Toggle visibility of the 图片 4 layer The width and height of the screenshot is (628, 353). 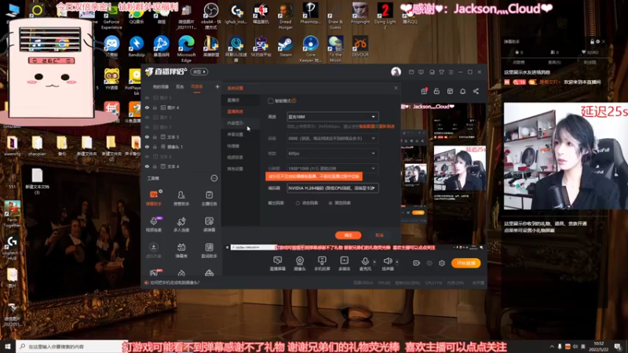tap(147, 107)
